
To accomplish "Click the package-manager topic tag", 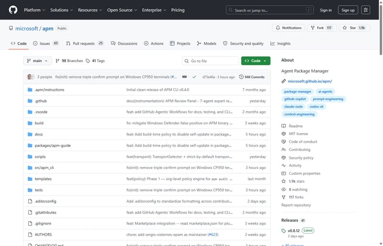I will tap(297, 91).
